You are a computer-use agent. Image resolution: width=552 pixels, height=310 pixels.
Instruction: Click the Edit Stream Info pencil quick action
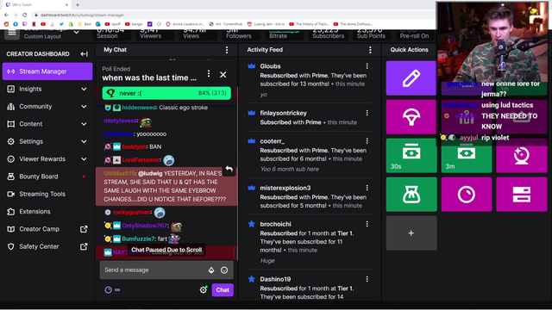pos(411,78)
